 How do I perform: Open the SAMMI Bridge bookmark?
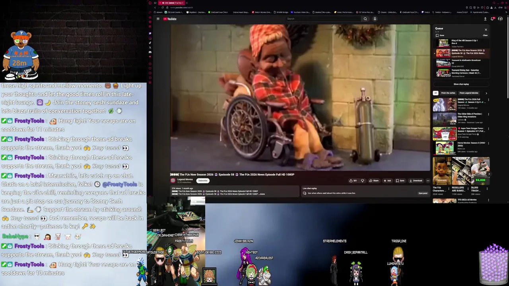pos(281,12)
